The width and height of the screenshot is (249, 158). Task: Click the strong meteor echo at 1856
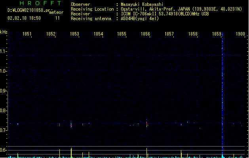pyautogui.click(x=147, y=123)
